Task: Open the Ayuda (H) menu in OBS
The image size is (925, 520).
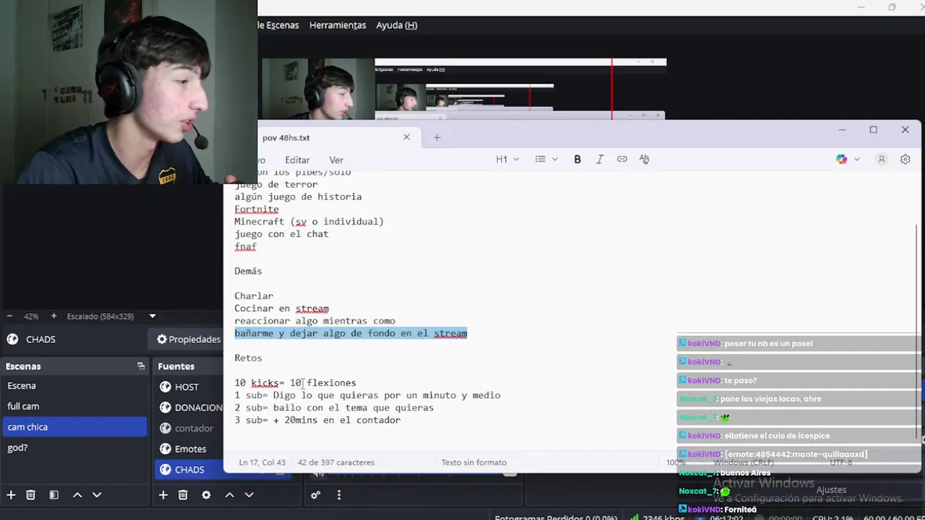Action: pos(397,25)
